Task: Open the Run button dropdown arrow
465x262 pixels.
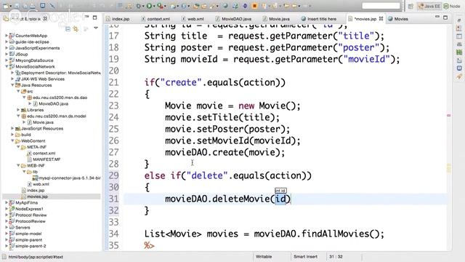Action: (x=154, y=6)
